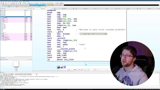This screenshot has width=160, height=90.
Task: Click the open file toolbar icon
Action: click(x=2, y=3)
